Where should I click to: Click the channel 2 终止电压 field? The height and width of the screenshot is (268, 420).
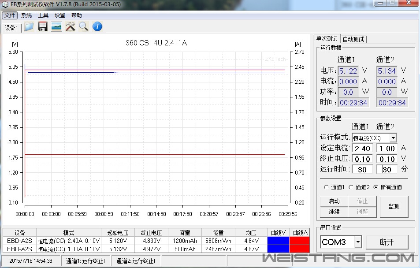[x=387, y=159]
